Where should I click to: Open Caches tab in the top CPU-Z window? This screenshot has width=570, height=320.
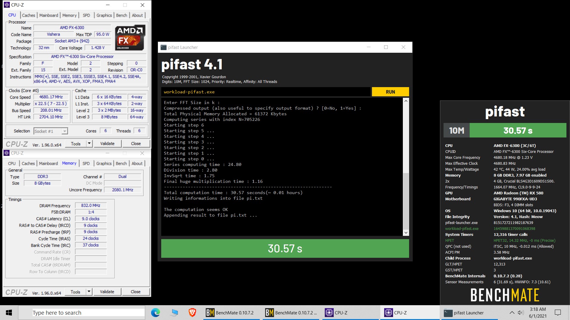pyautogui.click(x=28, y=15)
